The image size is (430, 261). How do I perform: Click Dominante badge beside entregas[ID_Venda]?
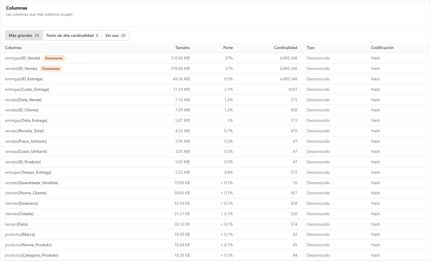(x=54, y=58)
